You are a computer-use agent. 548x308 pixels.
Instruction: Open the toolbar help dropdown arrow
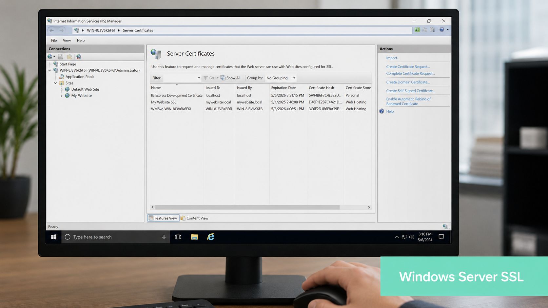(448, 30)
